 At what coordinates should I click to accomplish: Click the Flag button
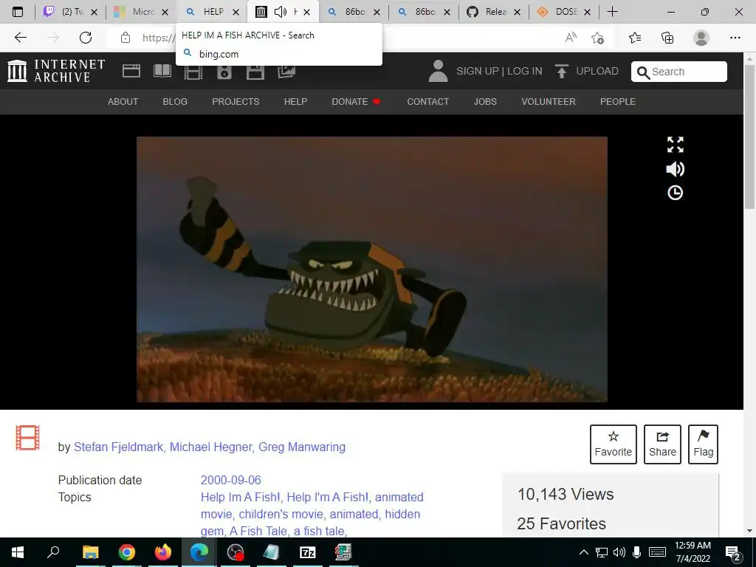click(x=703, y=444)
